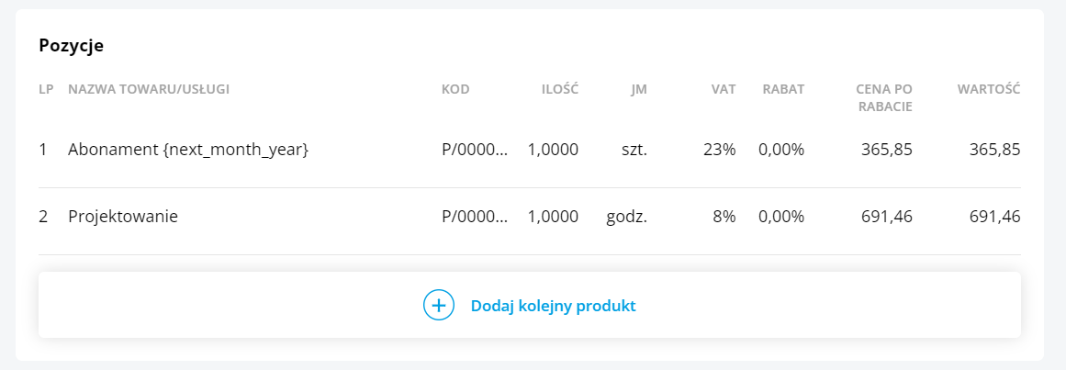Click quantity 1,0000 in Abonament row
The height and width of the screenshot is (370, 1066).
pyautogui.click(x=553, y=150)
